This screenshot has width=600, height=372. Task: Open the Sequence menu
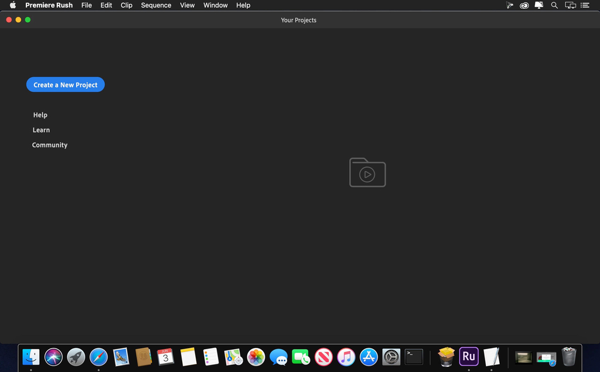tap(156, 5)
